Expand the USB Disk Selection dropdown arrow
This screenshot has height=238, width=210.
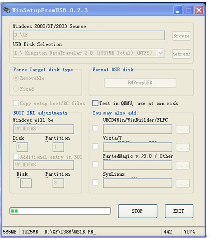[x=160, y=53]
